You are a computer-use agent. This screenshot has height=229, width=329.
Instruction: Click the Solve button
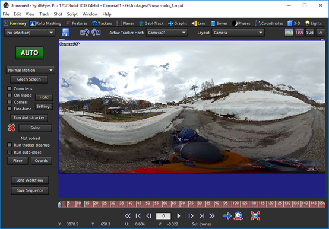tap(35, 128)
